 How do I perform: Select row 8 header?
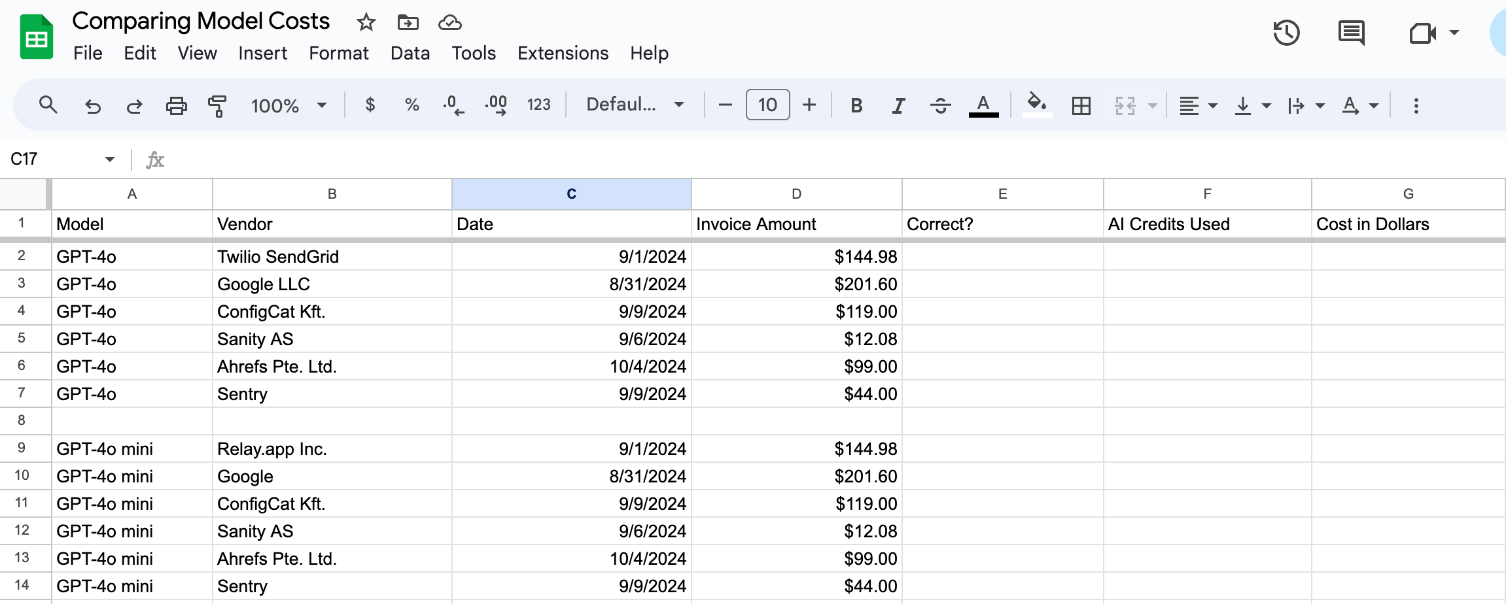[x=22, y=420]
